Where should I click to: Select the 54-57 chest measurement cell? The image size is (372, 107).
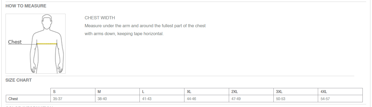tap(340, 99)
